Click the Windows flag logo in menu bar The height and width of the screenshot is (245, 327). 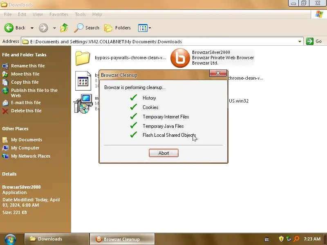point(319,14)
